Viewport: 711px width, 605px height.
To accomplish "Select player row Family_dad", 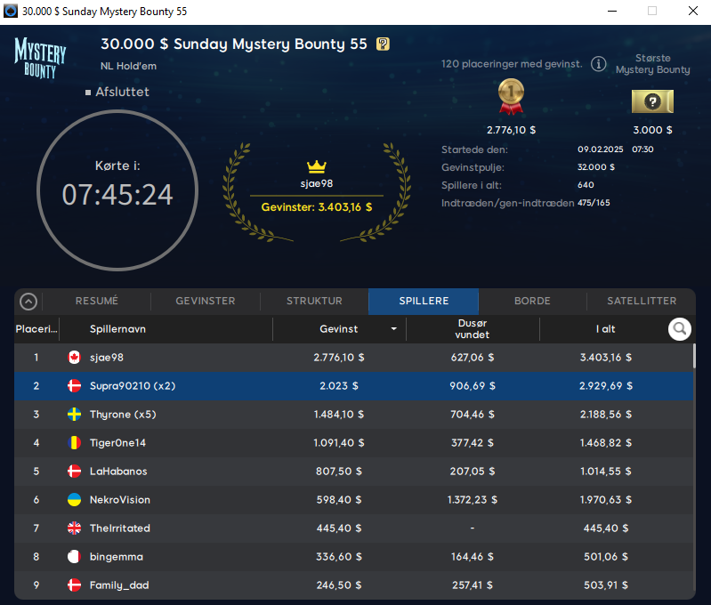I will point(353,585).
